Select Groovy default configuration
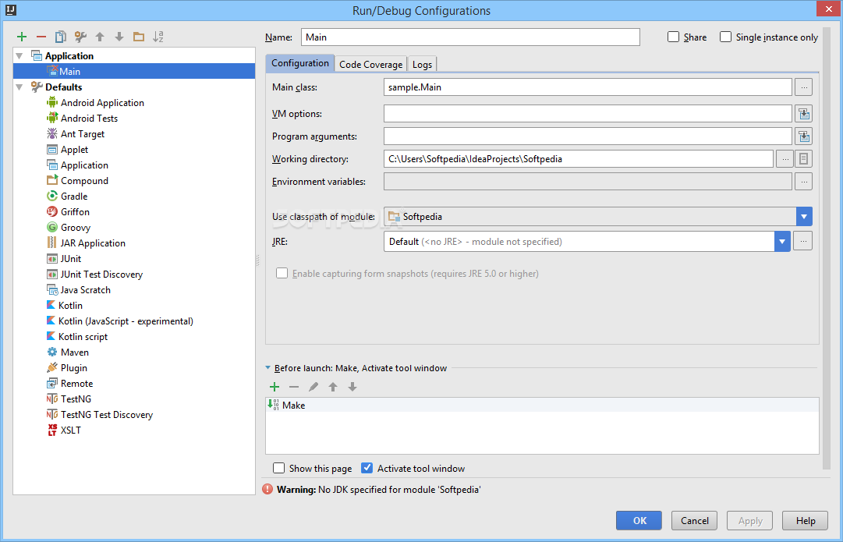843x542 pixels. point(69,228)
